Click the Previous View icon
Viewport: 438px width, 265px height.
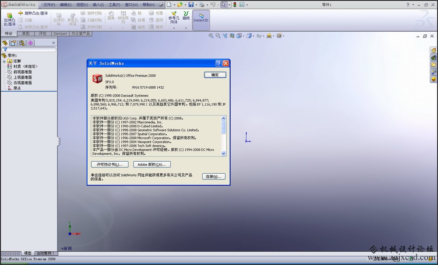(225, 36)
